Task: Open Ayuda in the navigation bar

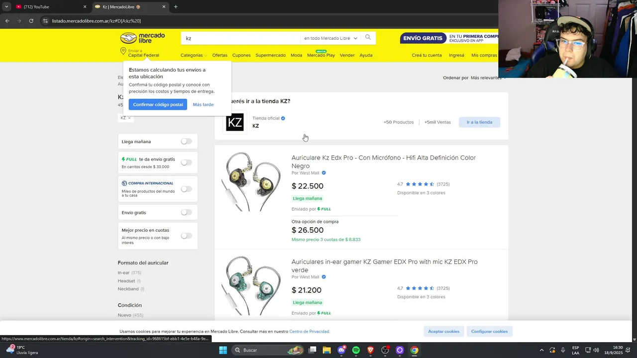Action: pyautogui.click(x=366, y=55)
